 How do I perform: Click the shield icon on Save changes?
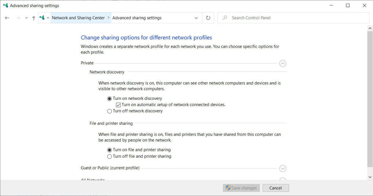[228, 188]
